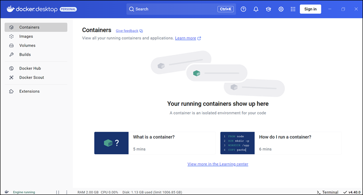The height and width of the screenshot is (195, 363).
Task: Open the Volumes section
Action: tap(36, 45)
